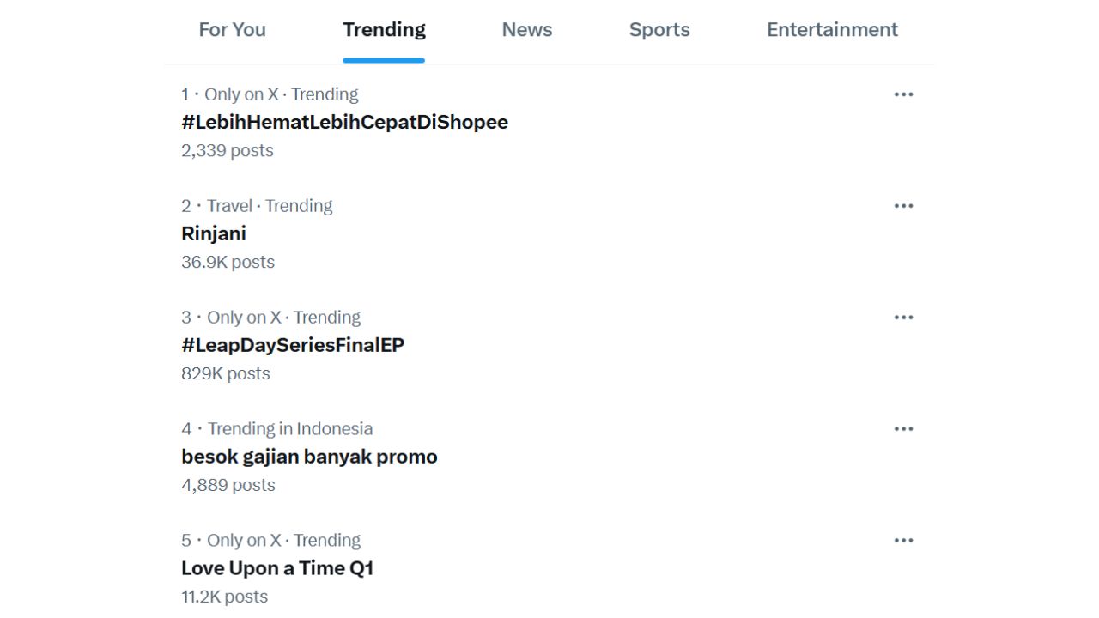This screenshot has height=618, width=1099.
Task: Click the 36.9K posts count under Rinjani
Action: [228, 262]
